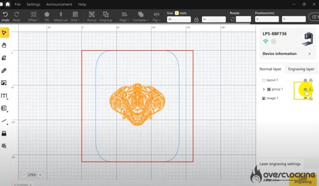Apply the Fill tool
Image resolution: width=319 pixels, height=186 pixels.
[47, 17]
